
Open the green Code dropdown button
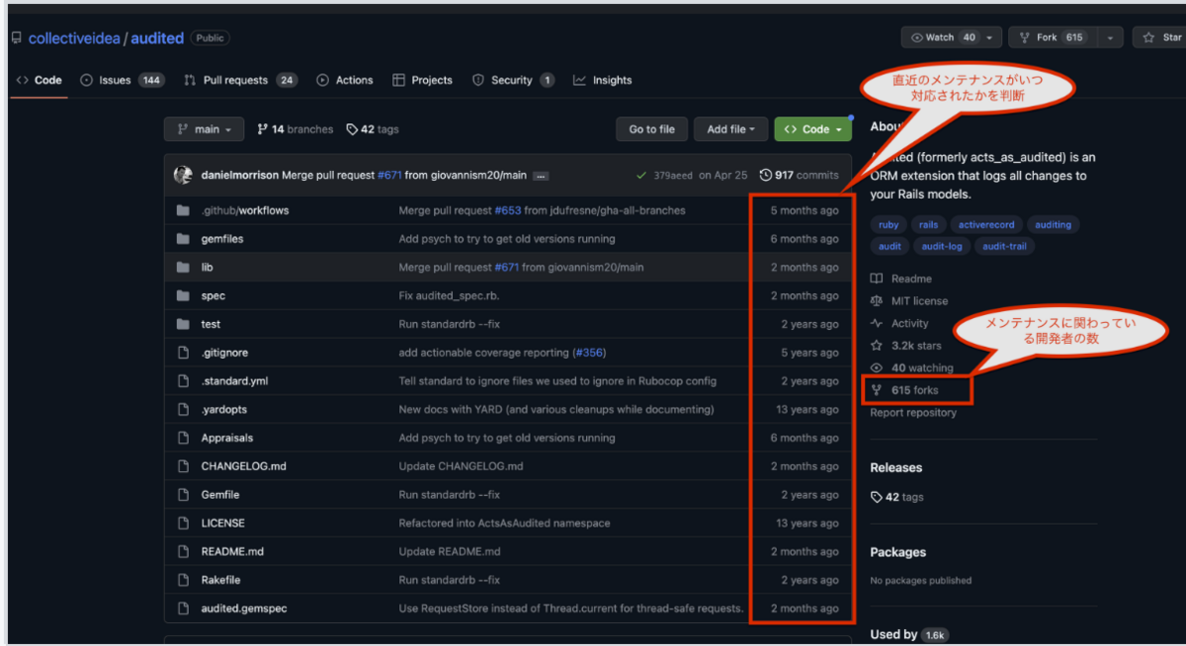point(812,129)
